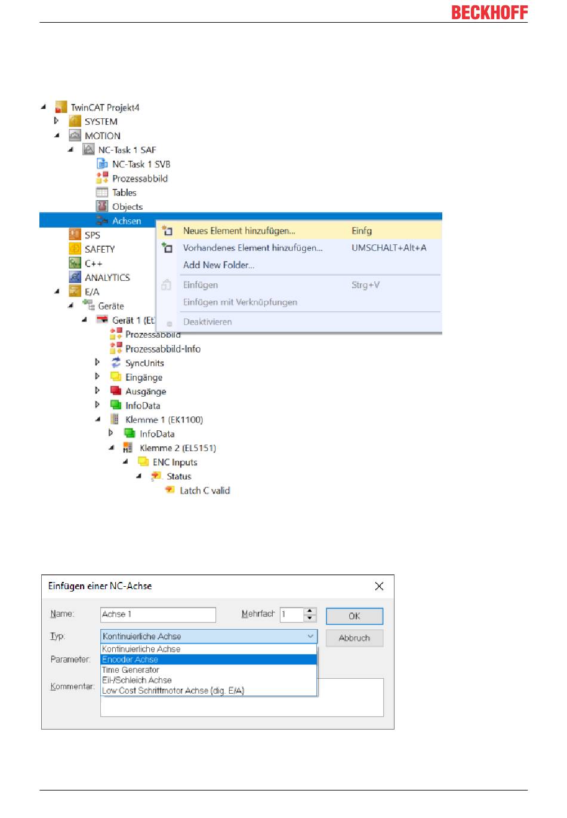Click the MOTION node icon
The height and width of the screenshot is (818, 567).
[x=75, y=136]
